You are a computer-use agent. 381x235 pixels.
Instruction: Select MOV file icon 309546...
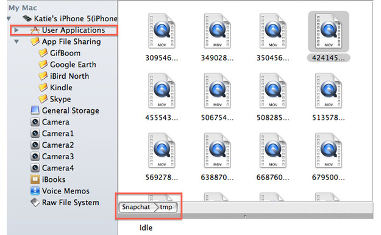162,31
